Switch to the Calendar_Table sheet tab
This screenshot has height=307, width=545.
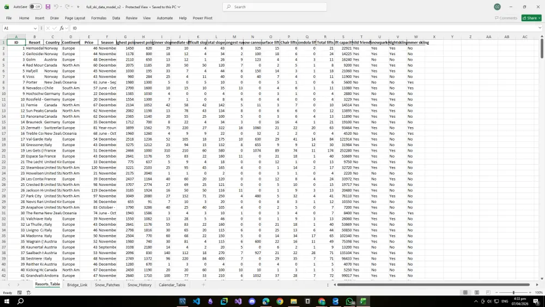tap(172, 285)
